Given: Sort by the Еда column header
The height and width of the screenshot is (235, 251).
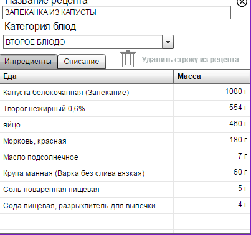Looking at the screenshot, I should [87, 76].
